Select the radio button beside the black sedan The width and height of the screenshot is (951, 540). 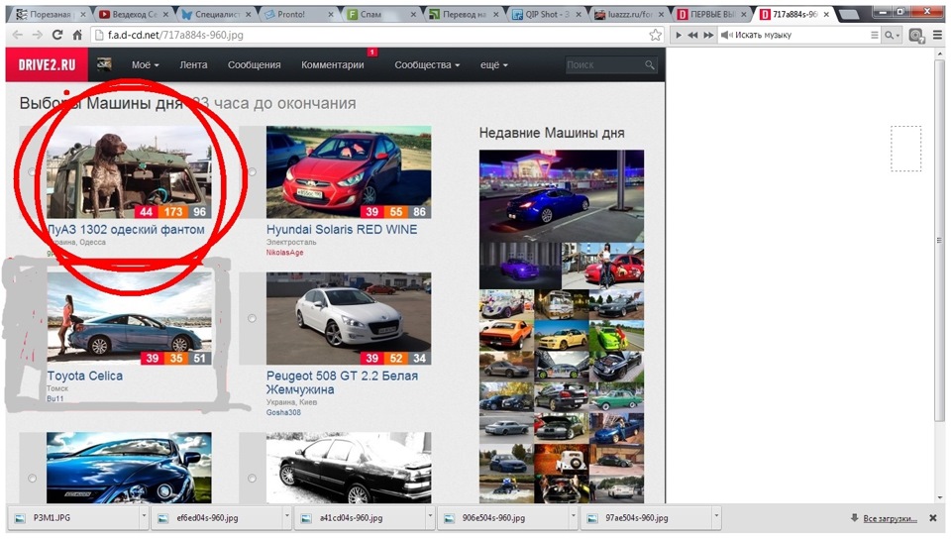click(x=253, y=479)
